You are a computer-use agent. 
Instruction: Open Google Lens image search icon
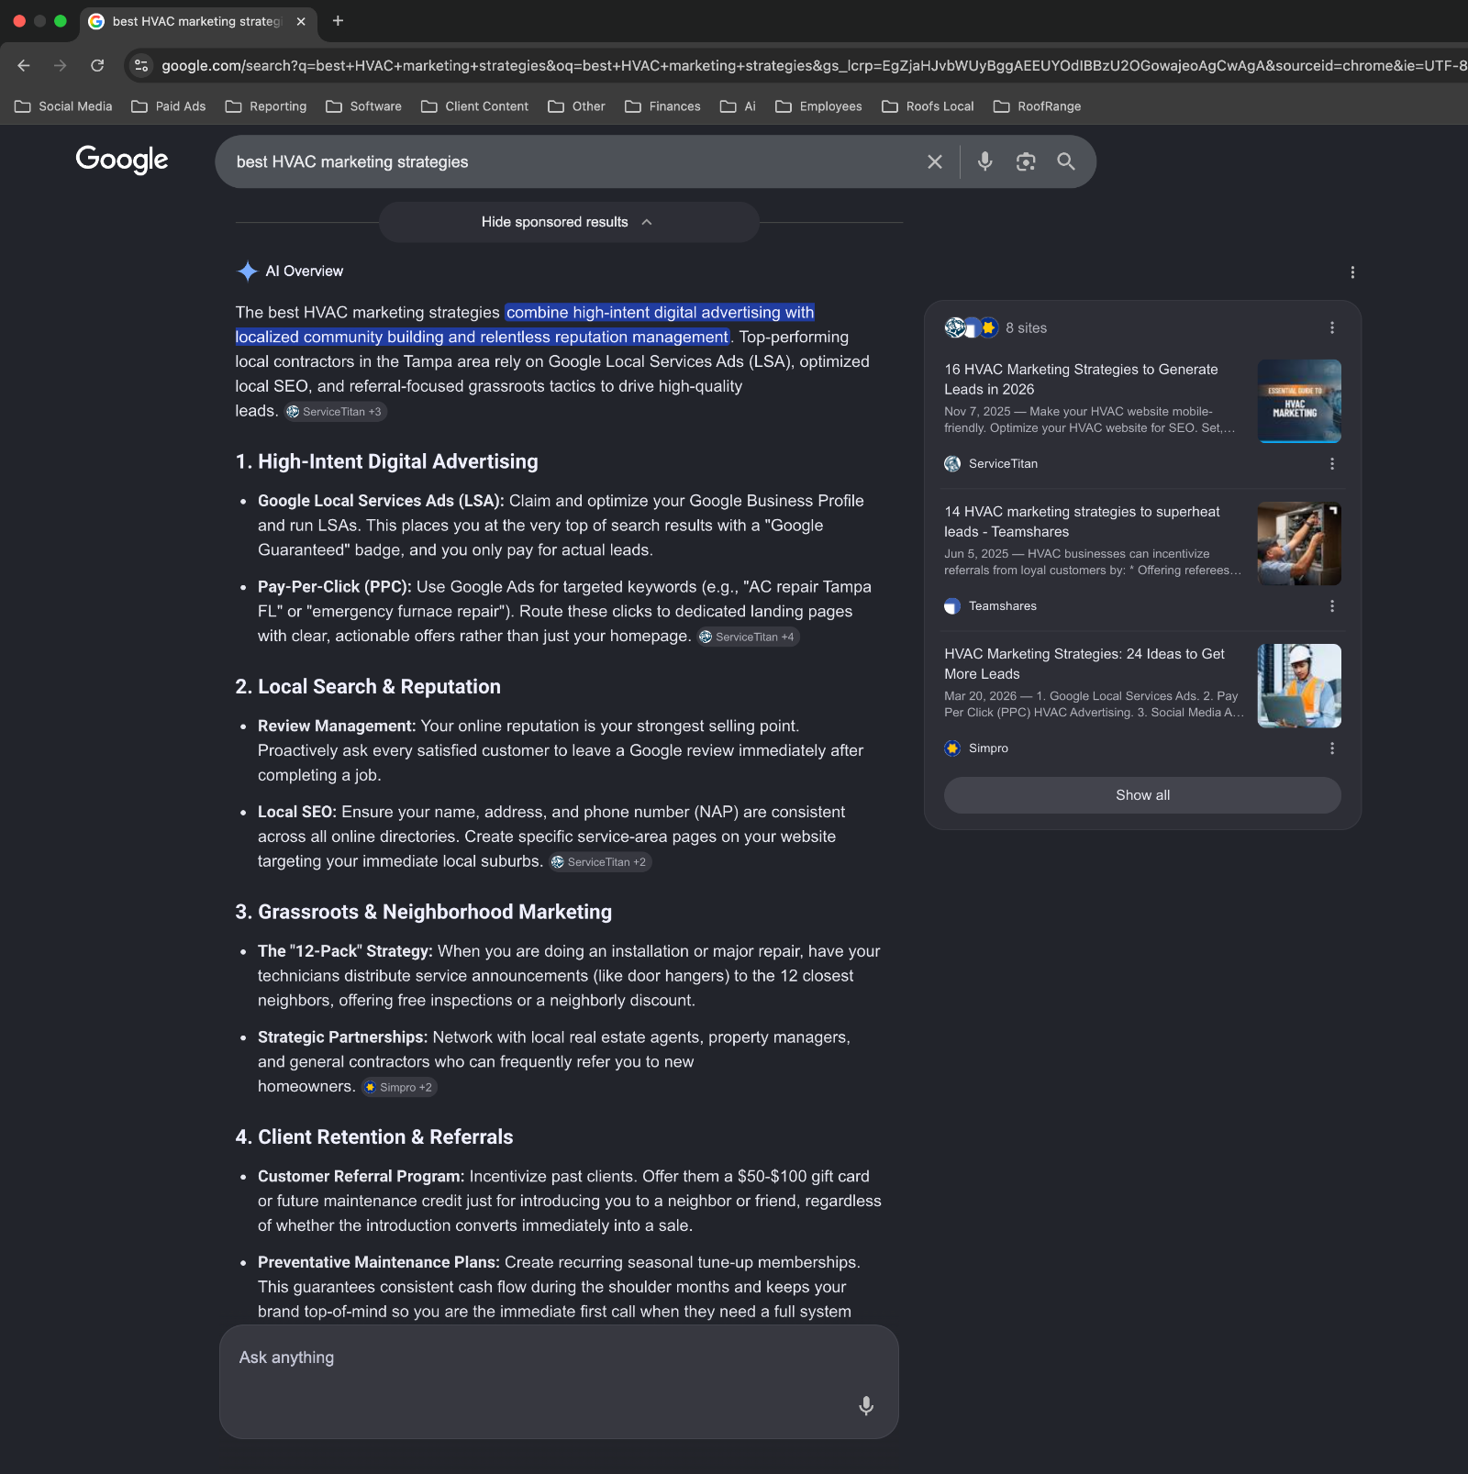pyautogui.click(x=1026, y=161)
